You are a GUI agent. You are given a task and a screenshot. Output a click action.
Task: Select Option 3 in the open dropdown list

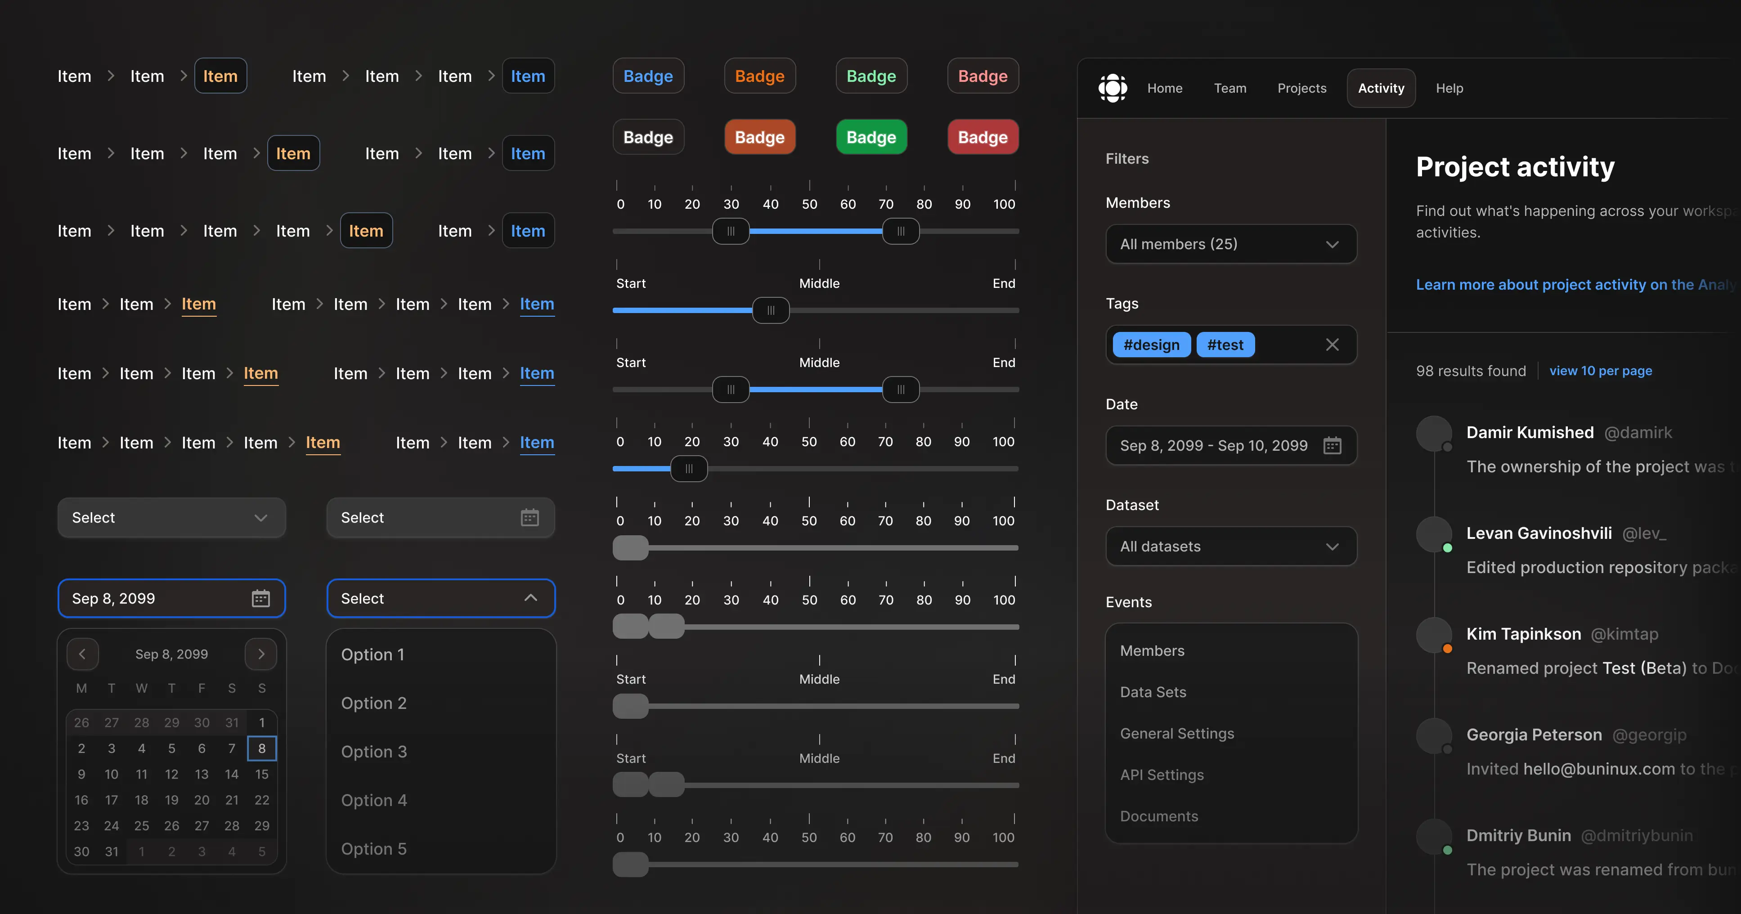[374, 751]
